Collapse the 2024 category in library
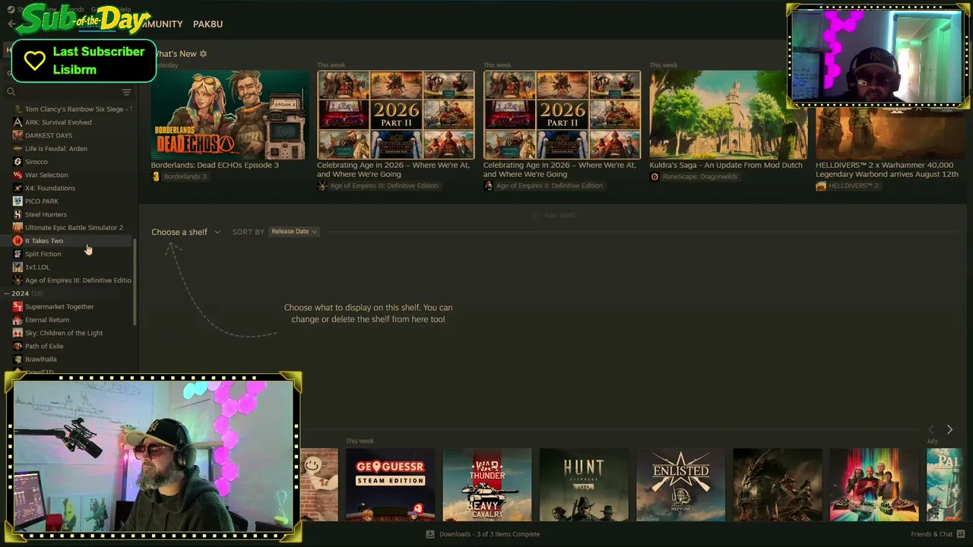Image resolution: width=973 pixels, height=547 pixels. pos(6,293)
